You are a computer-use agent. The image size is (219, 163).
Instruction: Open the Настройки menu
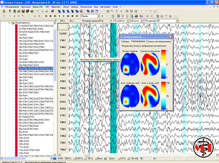pos(105,7)
